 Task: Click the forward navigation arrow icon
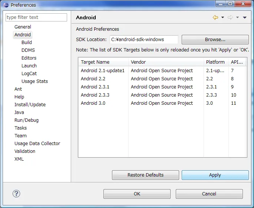pos(230,17)
